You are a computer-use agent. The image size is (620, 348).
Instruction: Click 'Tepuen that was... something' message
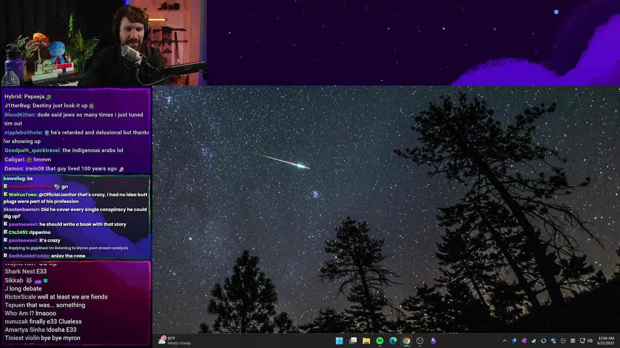[x=45, y=305]
